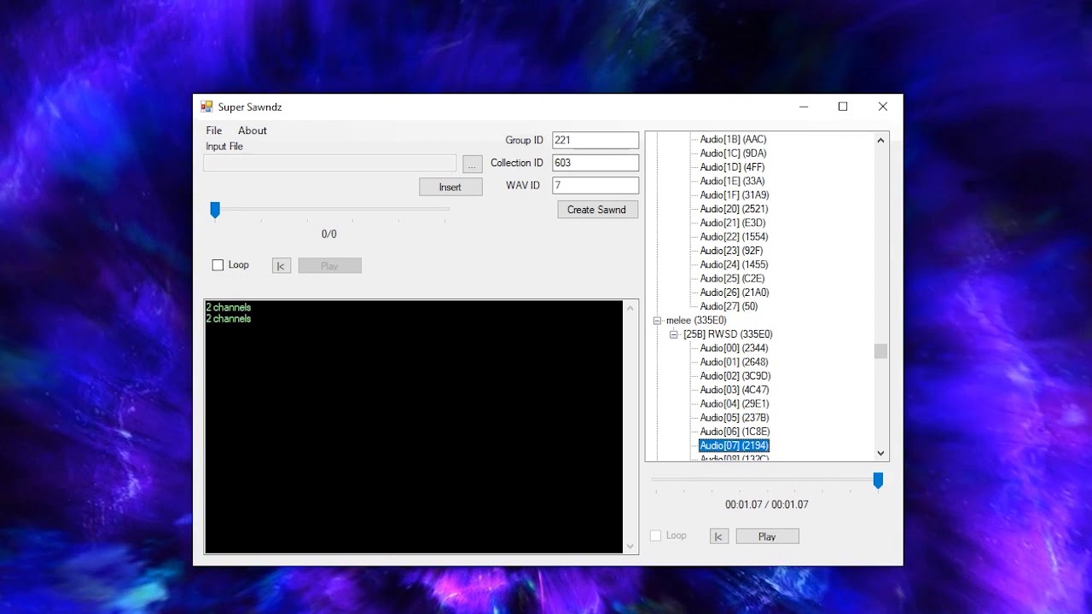
Task: Click the tree scrollbar down arrow
Action: point(881,454)
